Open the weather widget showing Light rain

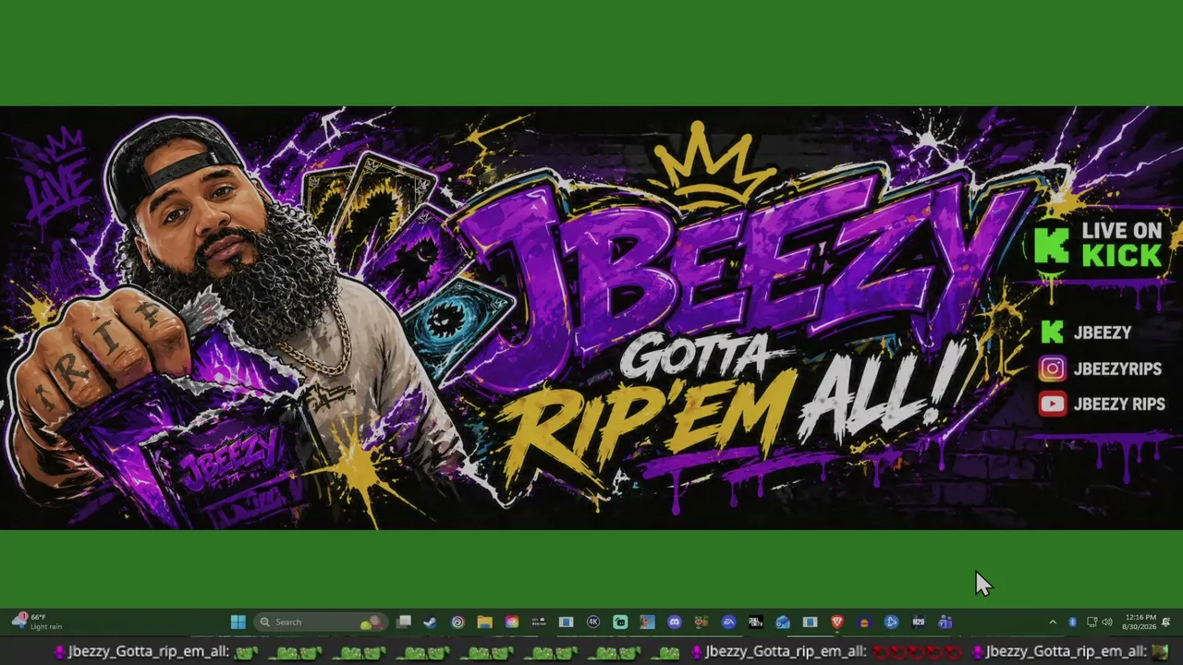[x=37, y=622]
